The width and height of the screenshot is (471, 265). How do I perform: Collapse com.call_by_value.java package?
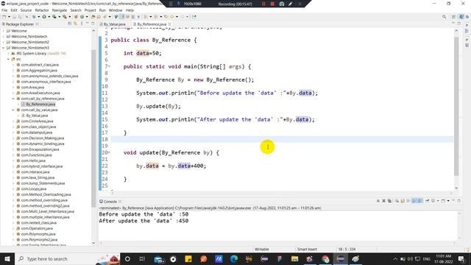tap(13, 110)
